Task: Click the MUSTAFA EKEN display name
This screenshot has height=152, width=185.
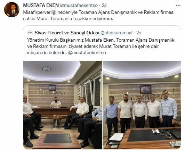Action: (41, 6)
